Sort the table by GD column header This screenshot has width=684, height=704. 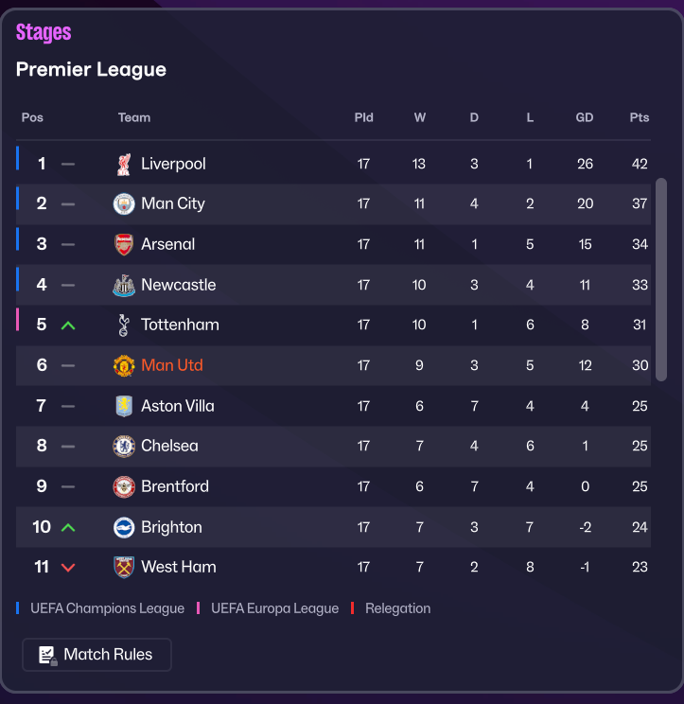[585, 118]
